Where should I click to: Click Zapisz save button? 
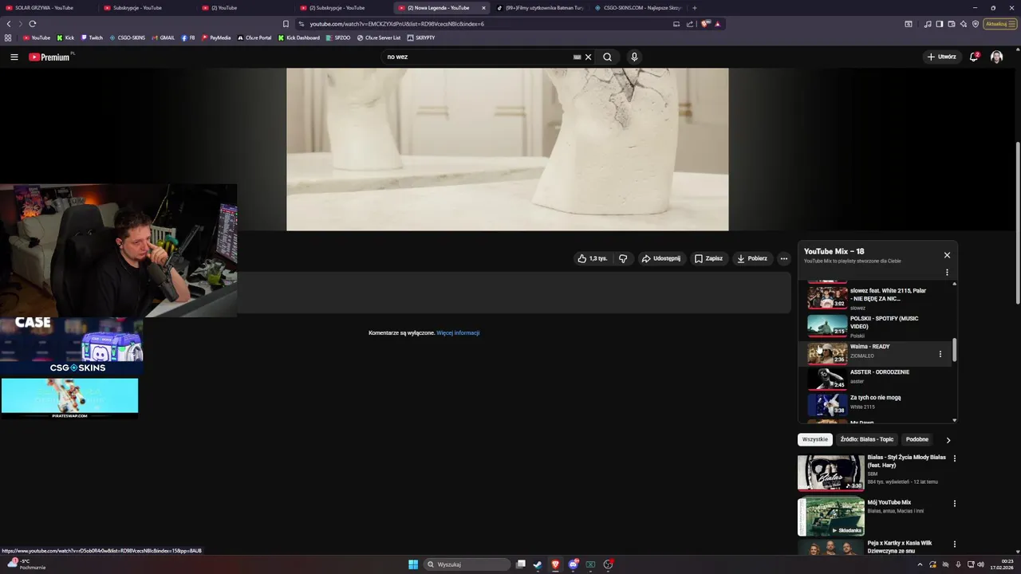point(708,258)
